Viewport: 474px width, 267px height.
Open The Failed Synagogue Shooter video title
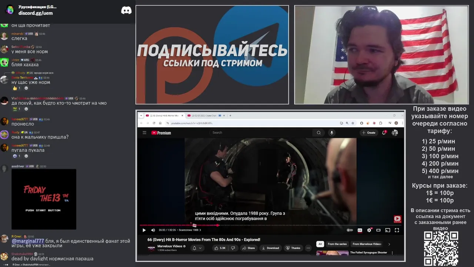click(368, 253)
